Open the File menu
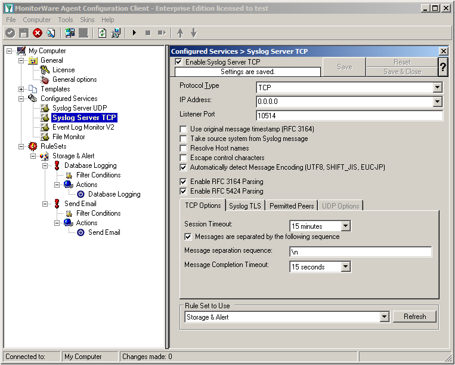This screenshot has width=455, height=365. click(x=11, y=20)
